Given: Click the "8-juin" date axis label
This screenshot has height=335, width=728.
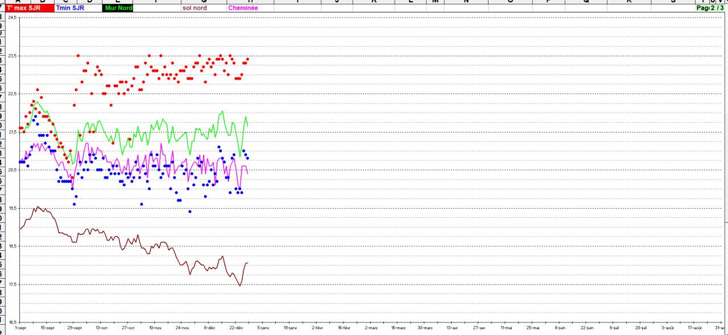Looking at the screenshot, I should 560,328.
